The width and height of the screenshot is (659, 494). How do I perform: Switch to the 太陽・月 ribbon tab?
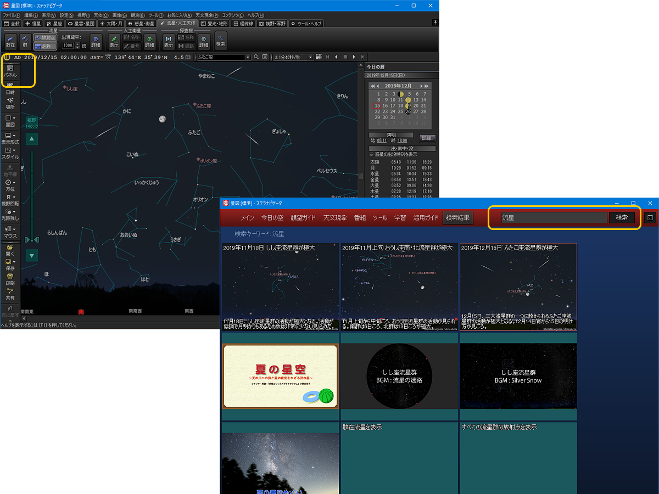111,24
